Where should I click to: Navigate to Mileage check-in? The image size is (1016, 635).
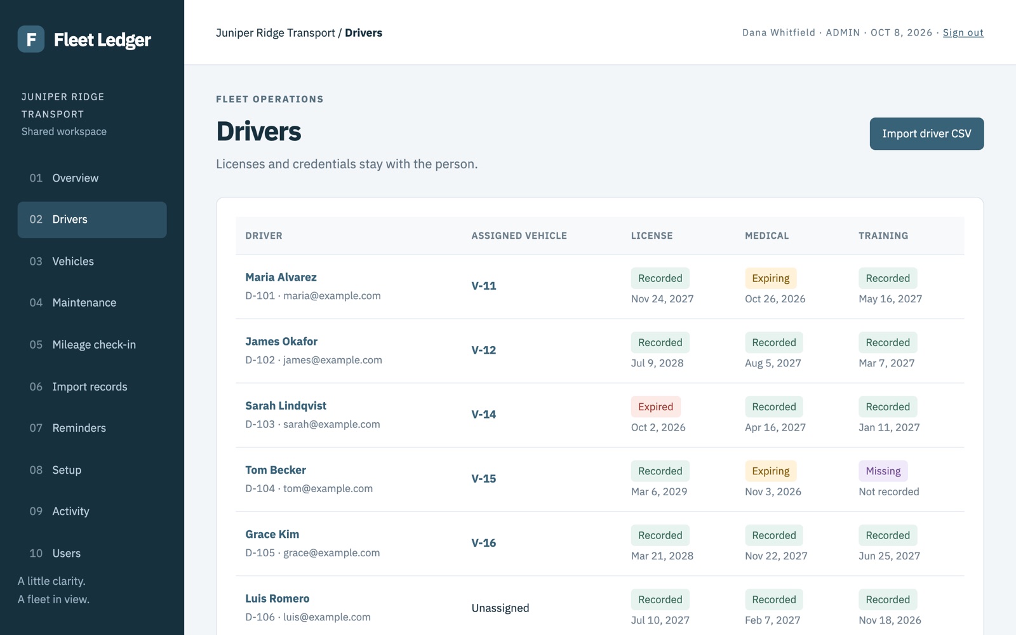(x=92, y=345)
